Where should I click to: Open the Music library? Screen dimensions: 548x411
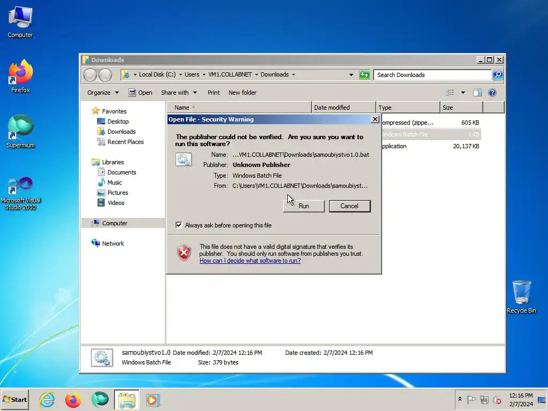tap(115, 182)
